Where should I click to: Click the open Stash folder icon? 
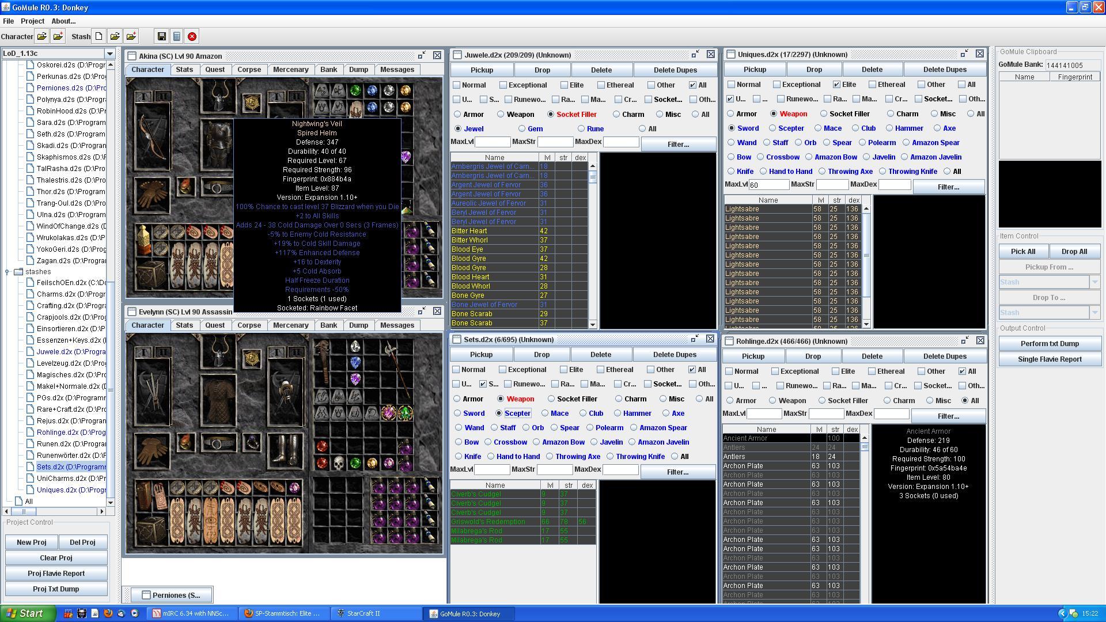click(115, 36)
